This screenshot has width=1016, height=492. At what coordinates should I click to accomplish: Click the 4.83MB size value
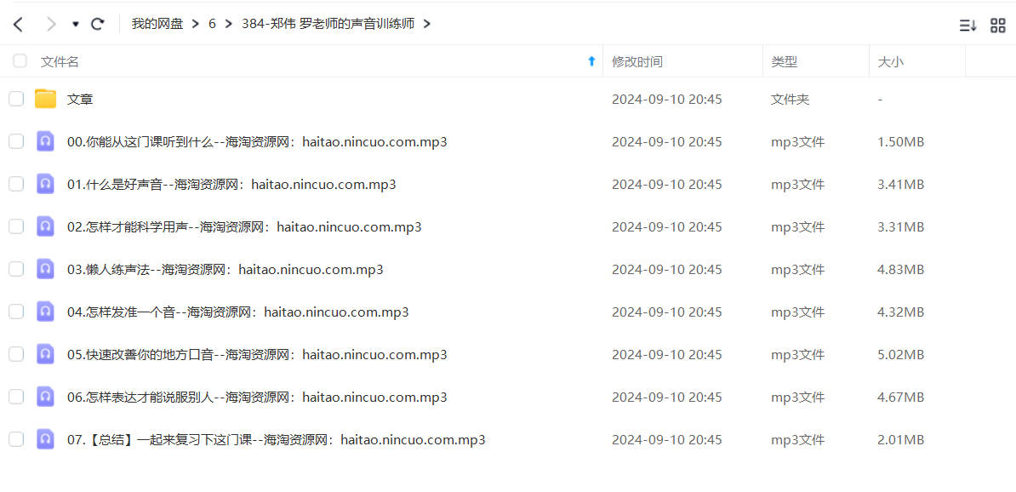pos(900,270)
